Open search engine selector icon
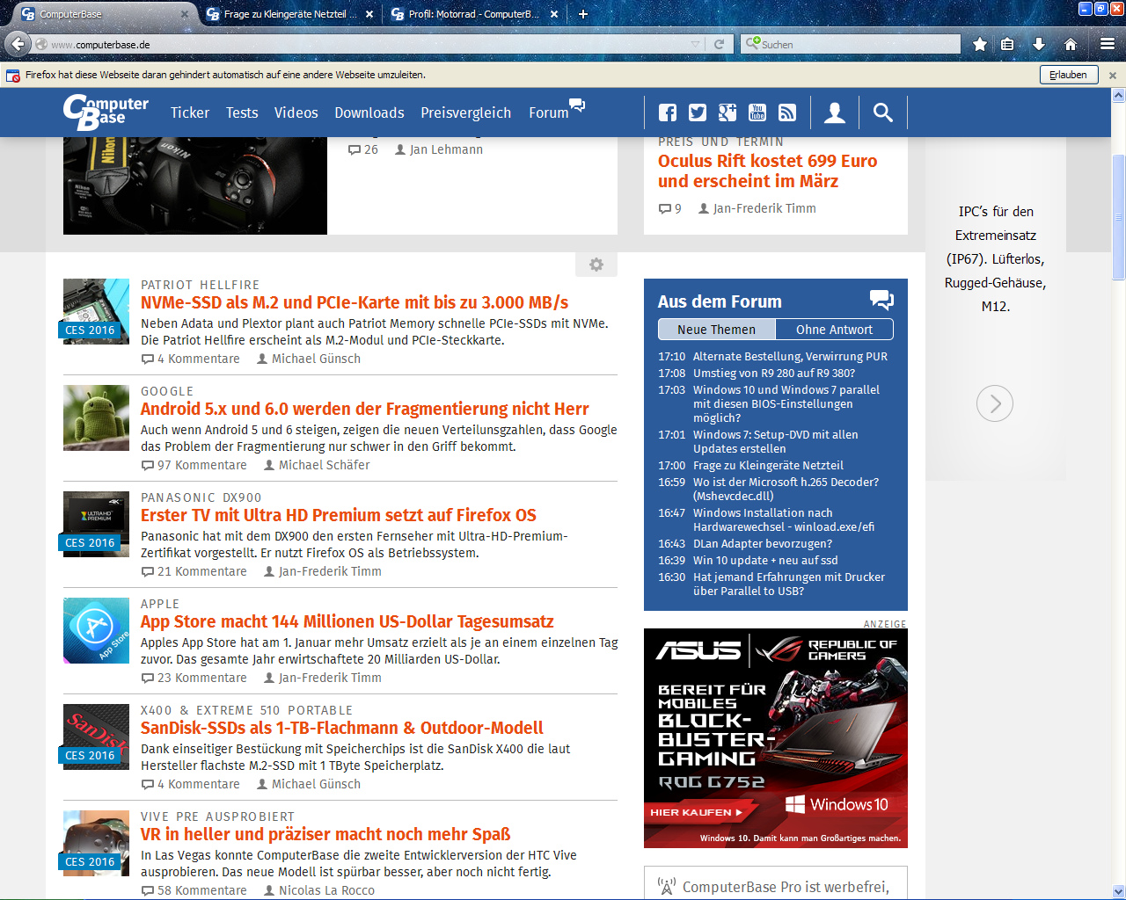The width and height of the screenshot is (1126, 900). click(x=752, y=43)
